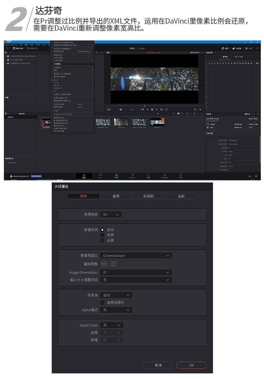Open the Color (调色) page icon
264x379 pixels.
(148, 176)
